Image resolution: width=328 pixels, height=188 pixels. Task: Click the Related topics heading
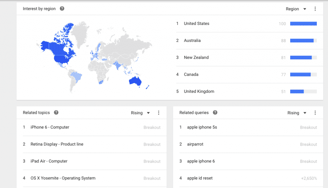coord(36,113)
